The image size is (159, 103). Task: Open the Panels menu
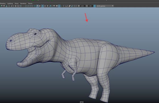(30, 3)
